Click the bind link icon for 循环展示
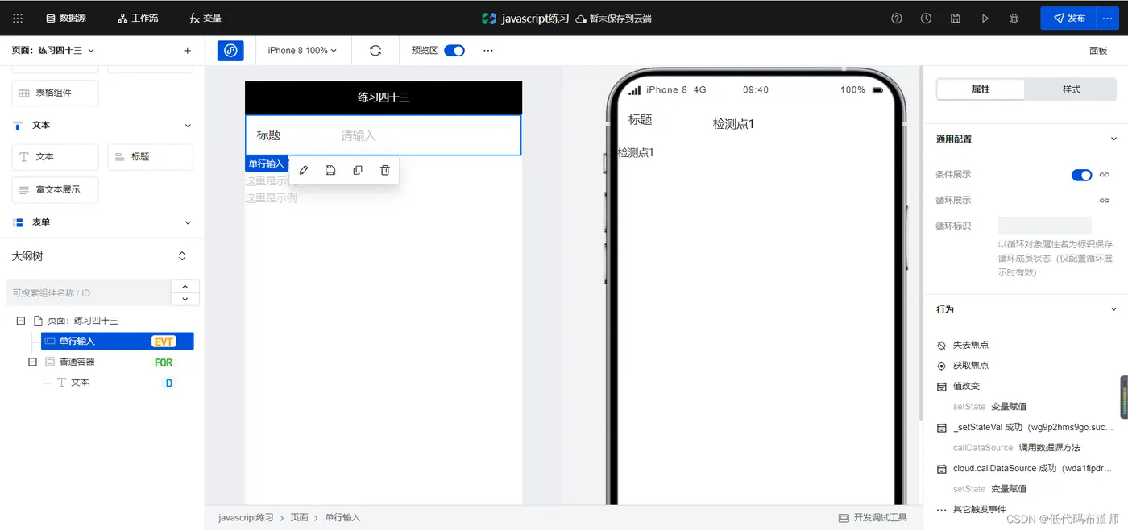Screen dimensions: 1128x530 tap(1105, 201)
